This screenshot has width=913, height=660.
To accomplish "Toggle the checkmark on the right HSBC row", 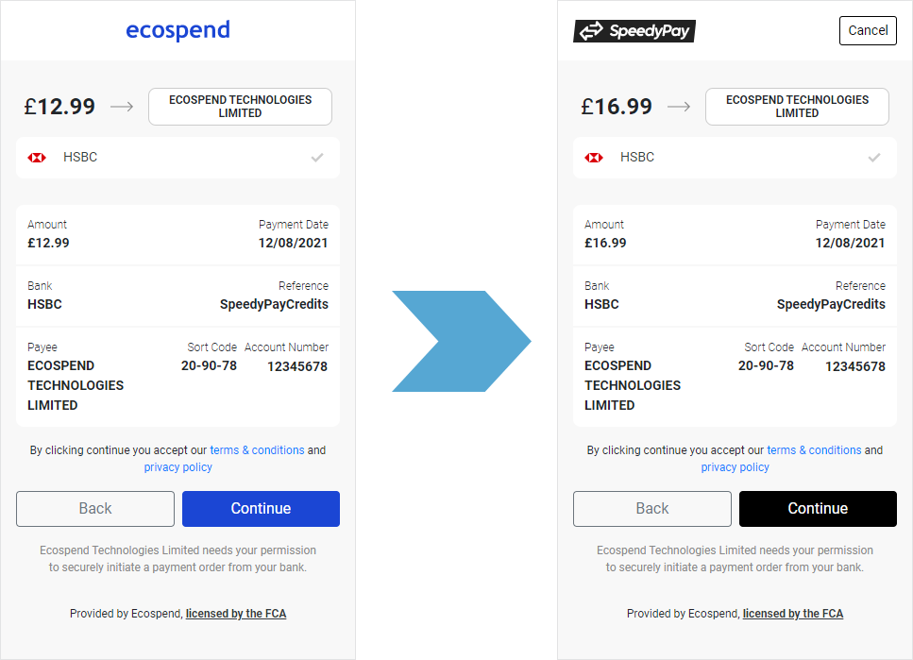I will pos(874,157).
